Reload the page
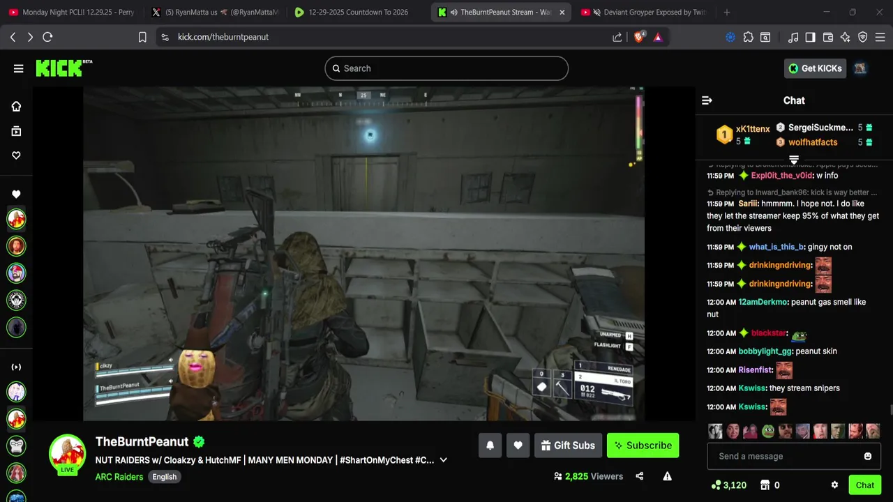 coord(47,37)
